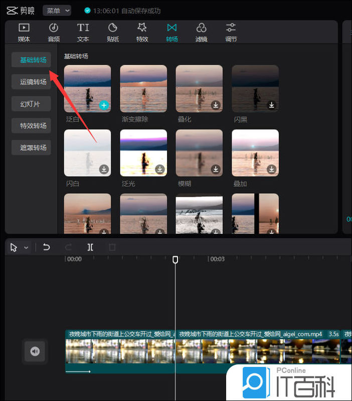Expand the pointer tool dropdown arrow
This screenshot has width=352, height=401.
[26, 247]
